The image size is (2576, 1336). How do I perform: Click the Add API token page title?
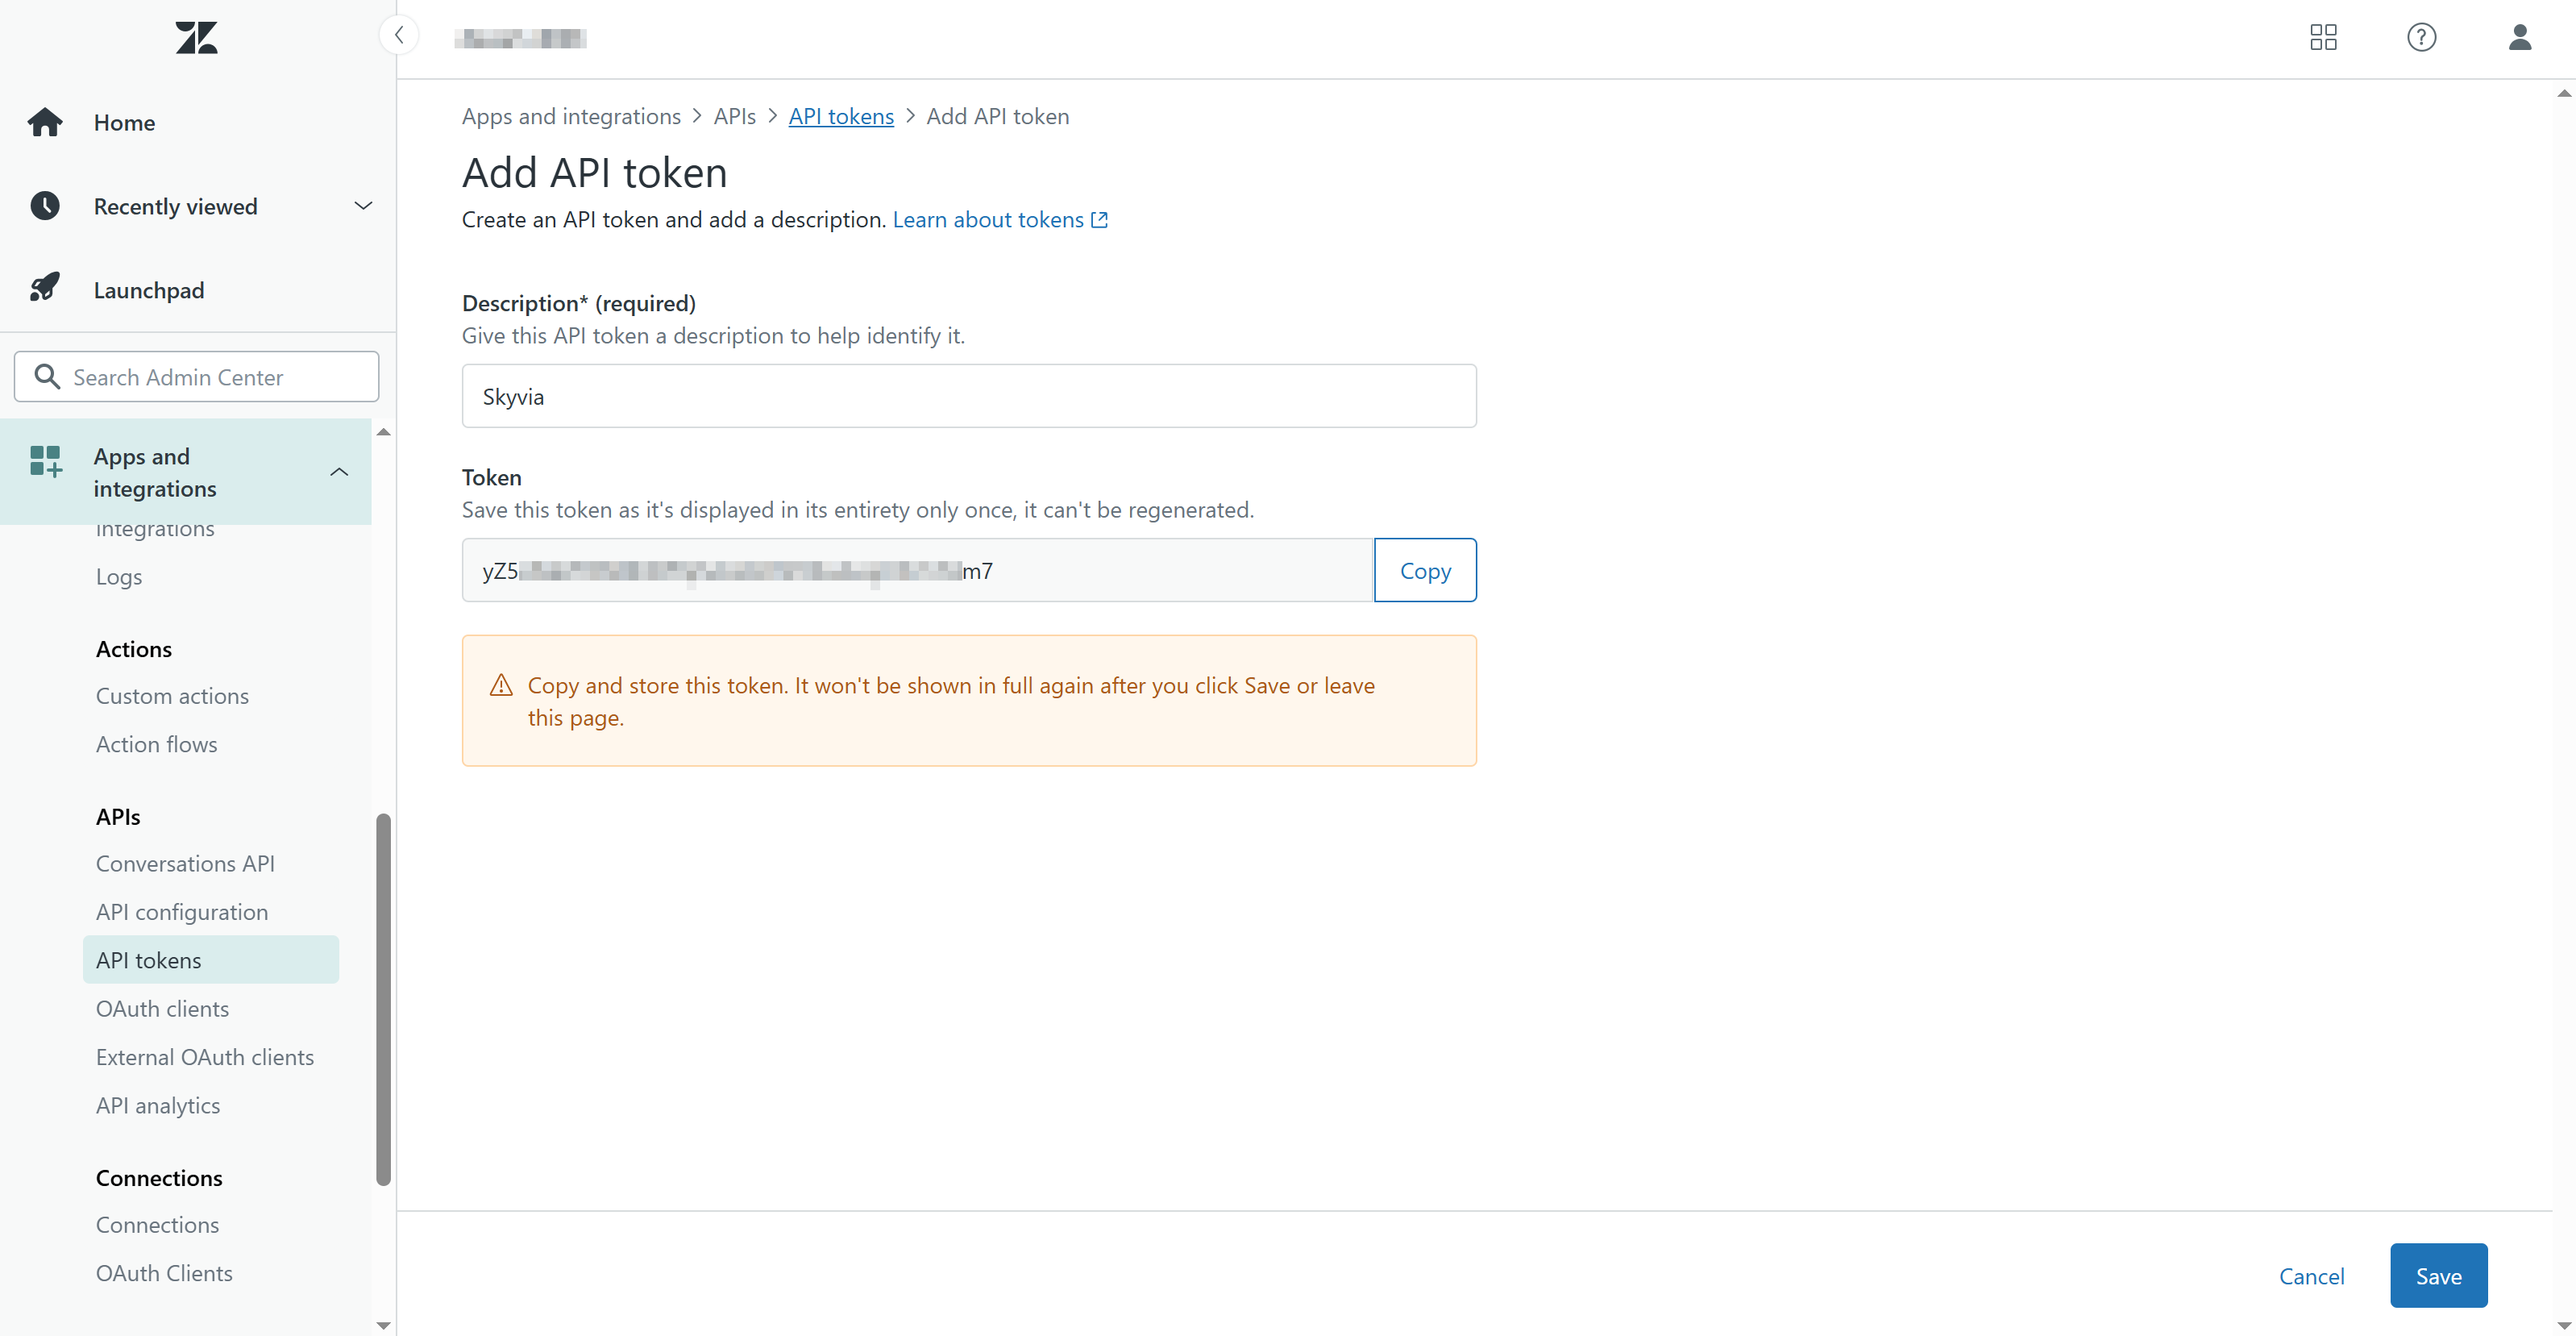[x=595, y=173]
